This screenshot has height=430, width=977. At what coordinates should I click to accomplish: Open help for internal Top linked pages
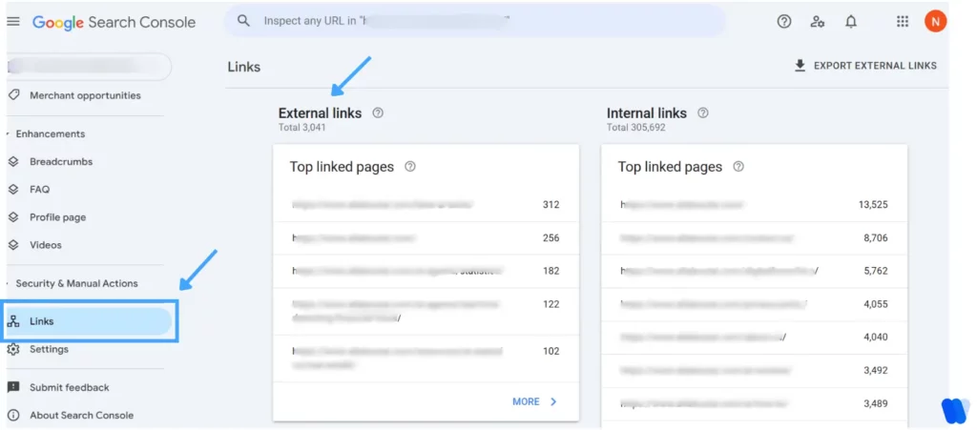(738, 167)
